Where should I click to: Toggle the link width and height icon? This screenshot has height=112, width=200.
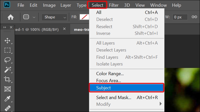tap(194, 17)
